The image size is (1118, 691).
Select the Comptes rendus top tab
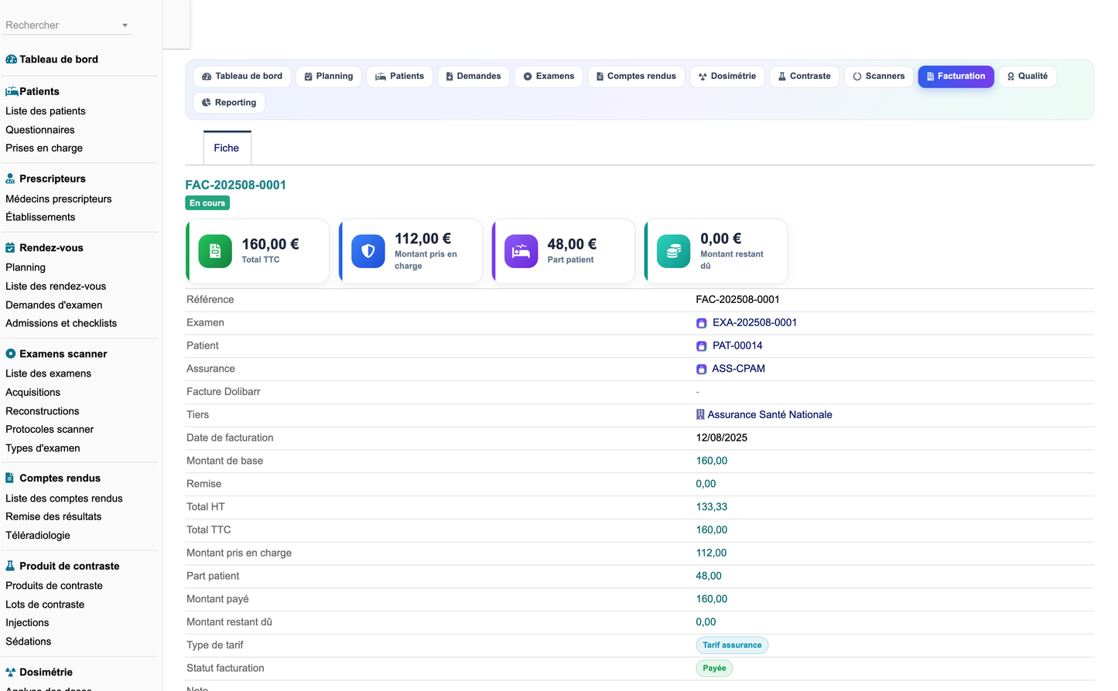[x=636, y=77]
